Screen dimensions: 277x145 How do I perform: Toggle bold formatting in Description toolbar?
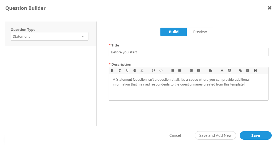tap(112, 71)
